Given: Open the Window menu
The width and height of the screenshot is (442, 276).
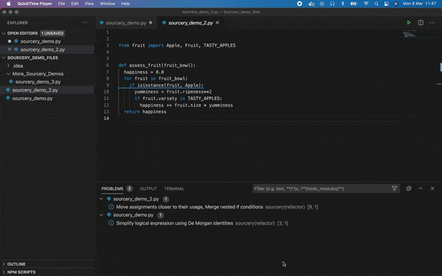Looking at the screenshot, I should [108, 4].
